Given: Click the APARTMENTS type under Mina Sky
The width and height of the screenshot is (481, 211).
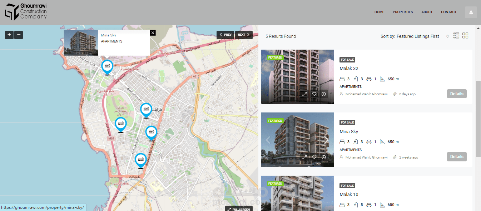Looking at the screenshot, I should pos(351,150).
